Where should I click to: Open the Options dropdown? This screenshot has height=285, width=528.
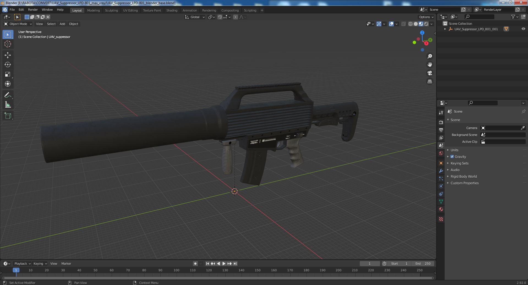426,17
